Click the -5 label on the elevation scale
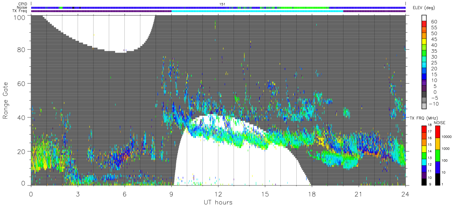The width and height of the screenshot is (456, 210). 436,98
